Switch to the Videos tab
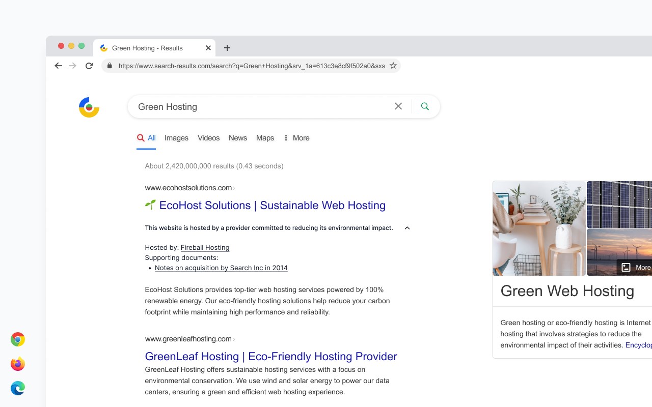 pyautogui.click(x=208, y=138)
